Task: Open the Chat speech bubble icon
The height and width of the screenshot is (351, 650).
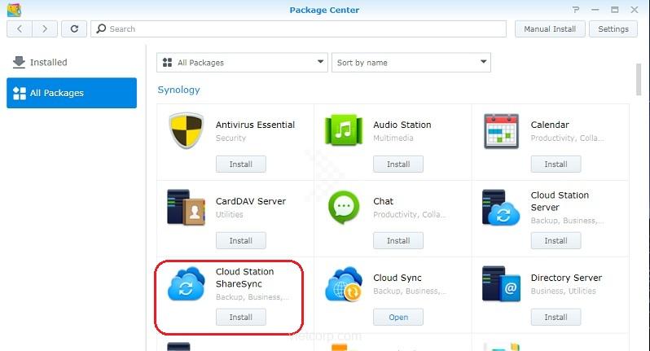Action: click(343, 208)
